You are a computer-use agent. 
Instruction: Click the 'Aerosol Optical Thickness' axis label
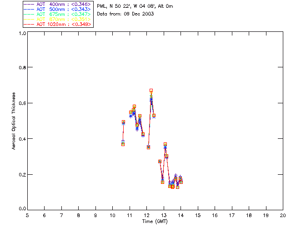pyautogui.click(x=14, y=121)
